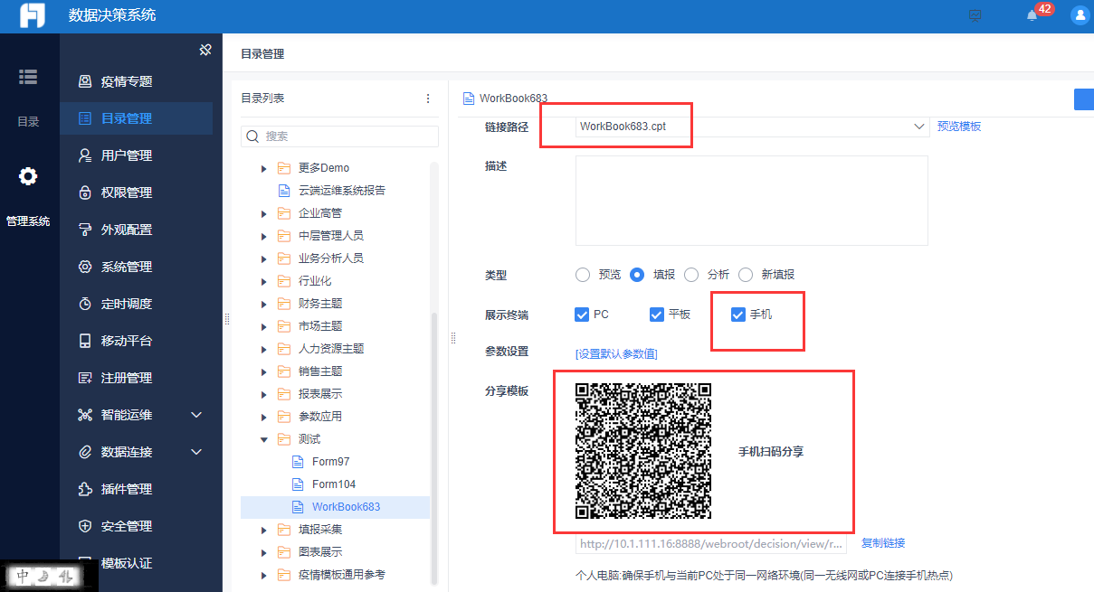Expand the 财务主题 folder arrow
The height and width of the screenshot is (592, 1094).
coord(263,304)
